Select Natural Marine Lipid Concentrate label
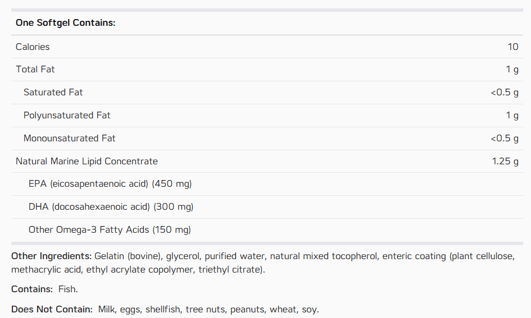Screen dimensions: 531x318 tap(87, 161)
